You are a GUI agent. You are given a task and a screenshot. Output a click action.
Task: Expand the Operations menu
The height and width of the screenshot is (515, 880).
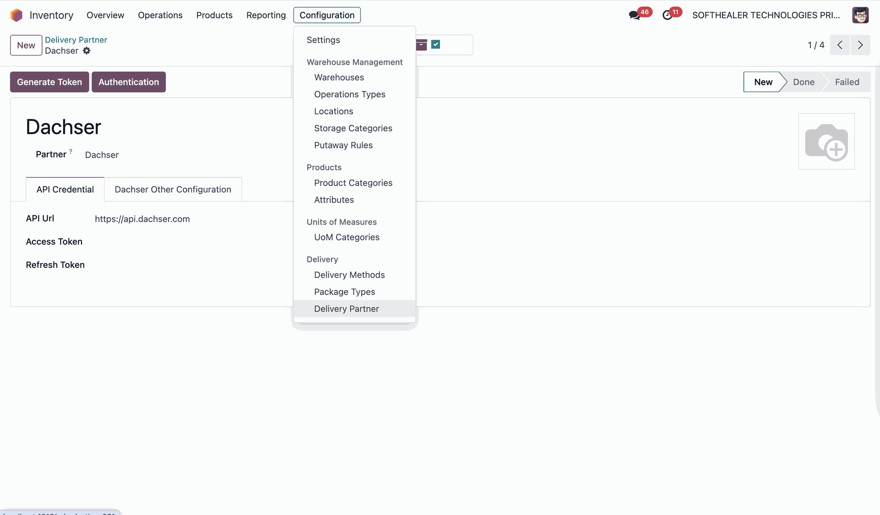pos(160,15)
